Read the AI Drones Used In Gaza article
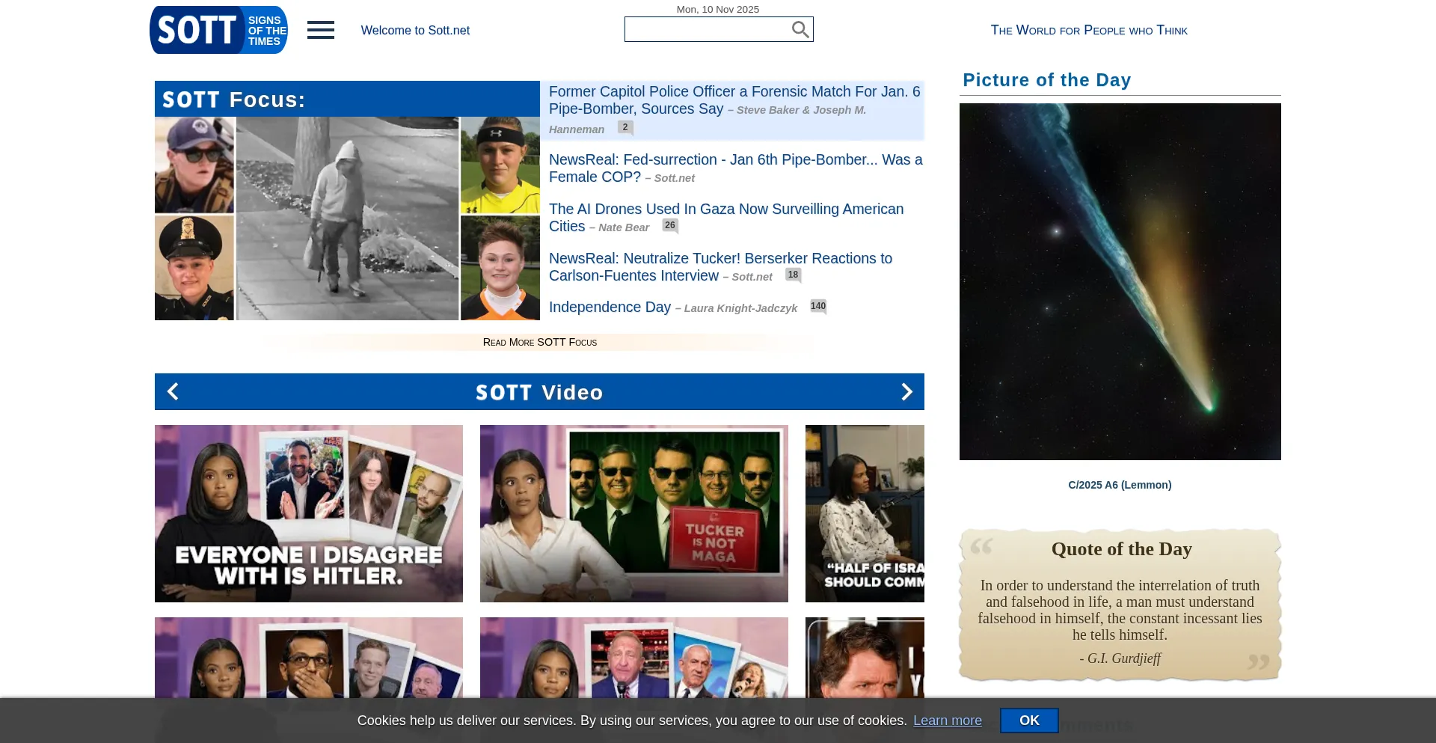This screenshot has height=743, width=1436. 725,210
